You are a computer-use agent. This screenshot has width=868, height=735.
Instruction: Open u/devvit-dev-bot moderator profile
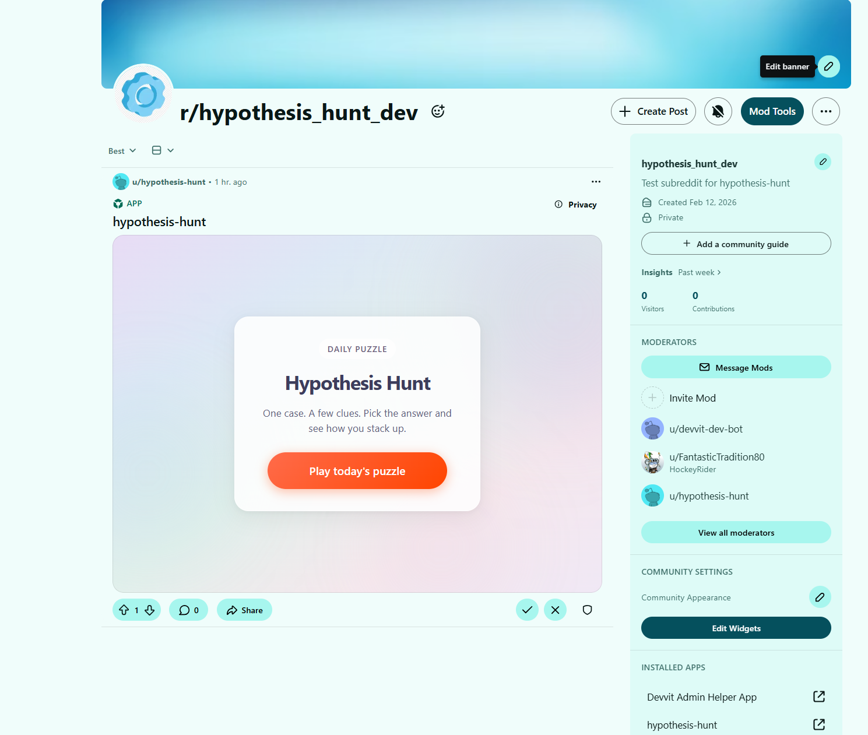pos(705,429)
